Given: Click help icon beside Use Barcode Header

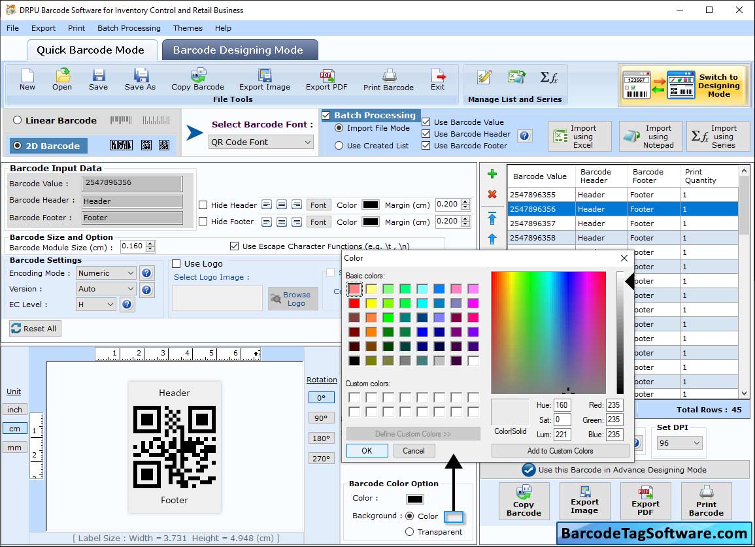Looking at the screenshot, I should (525, 136).
